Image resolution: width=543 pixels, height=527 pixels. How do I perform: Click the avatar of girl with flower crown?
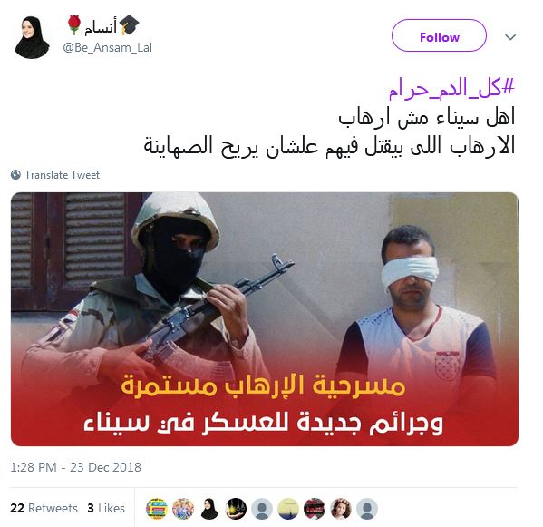tap(341, 509)
